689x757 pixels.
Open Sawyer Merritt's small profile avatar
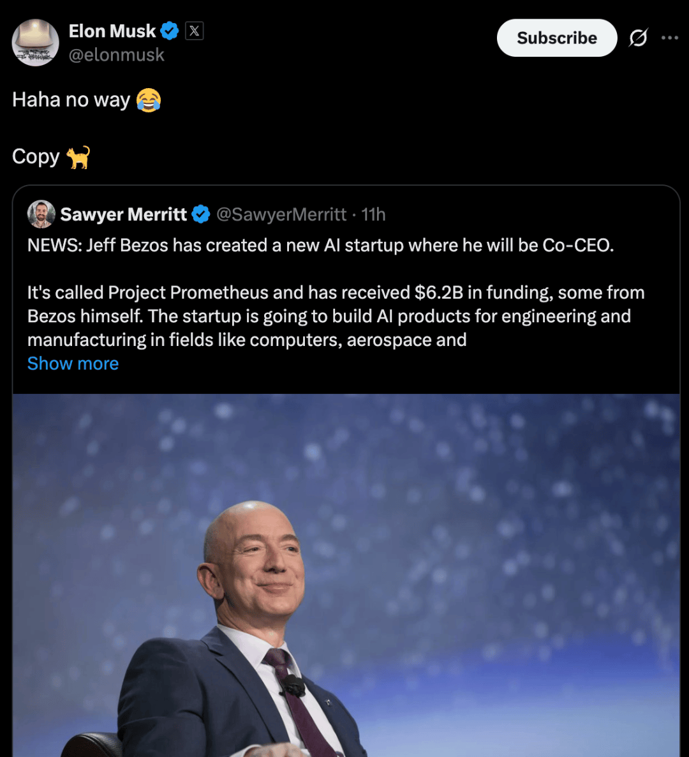pos(41,214)
